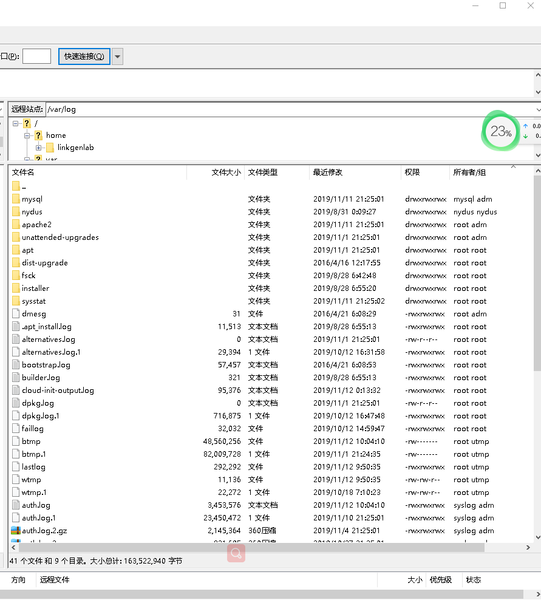The height and width of the screenshot is (600, 541).
Task: Click the port (端口) input field
Action: tap(36, 56)
